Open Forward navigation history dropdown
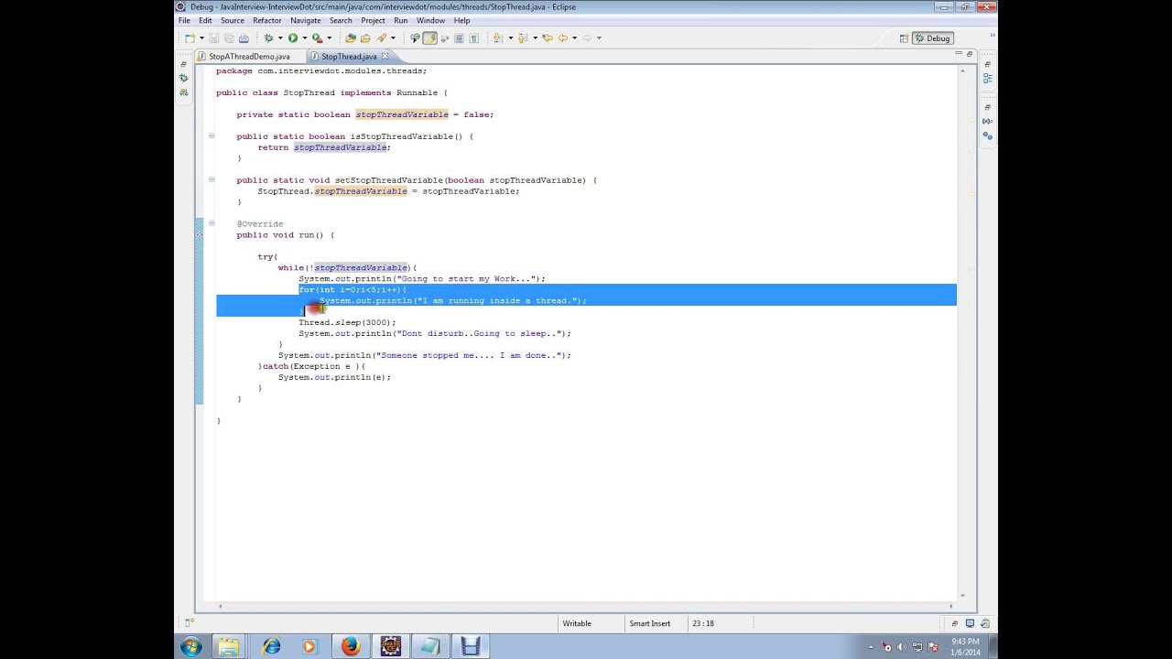1172x659 pixels. tap(599, 38)
